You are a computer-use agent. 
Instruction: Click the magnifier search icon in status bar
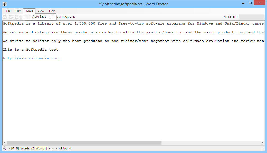(5, 148)
